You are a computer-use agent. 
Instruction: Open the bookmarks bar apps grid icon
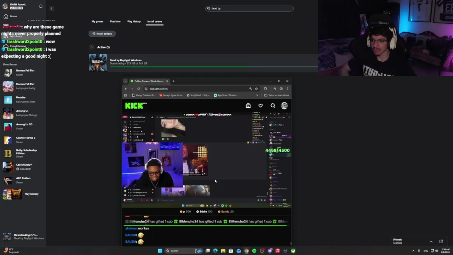click(125, 95)
